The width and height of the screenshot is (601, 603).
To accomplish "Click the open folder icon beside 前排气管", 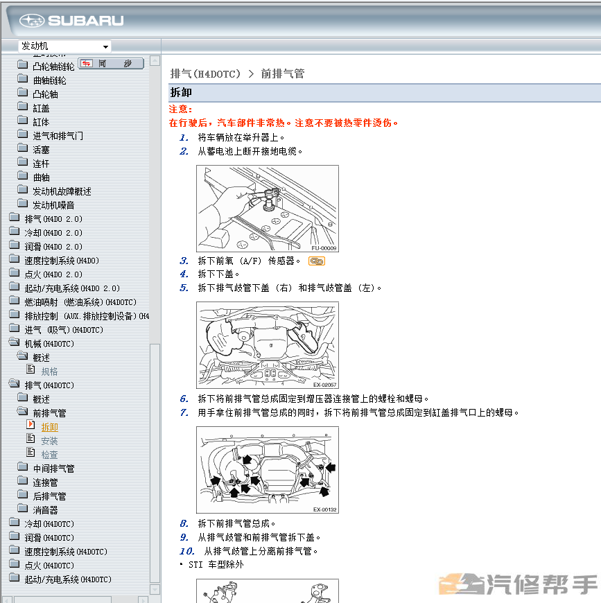I will [x=23, y=412].
